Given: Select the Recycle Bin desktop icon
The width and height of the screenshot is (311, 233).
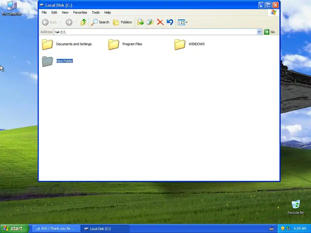Looking at the screenshot, I should [x=296, y=207].
